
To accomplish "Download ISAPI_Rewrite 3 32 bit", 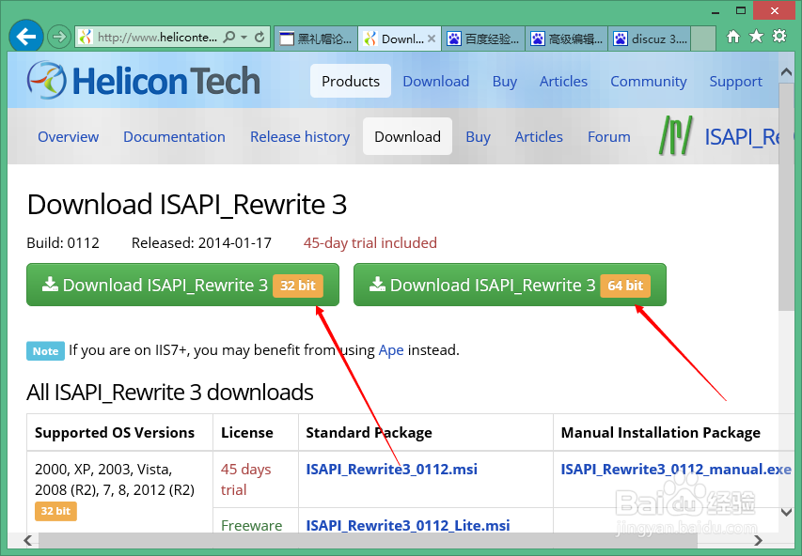I will pos(182,285).
